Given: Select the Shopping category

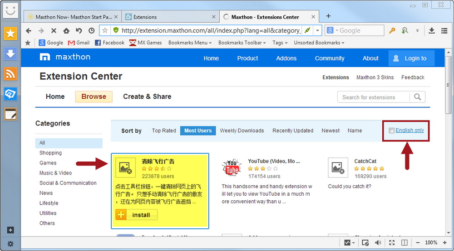Looking at the screenshot, I should [x=51, y=153].
